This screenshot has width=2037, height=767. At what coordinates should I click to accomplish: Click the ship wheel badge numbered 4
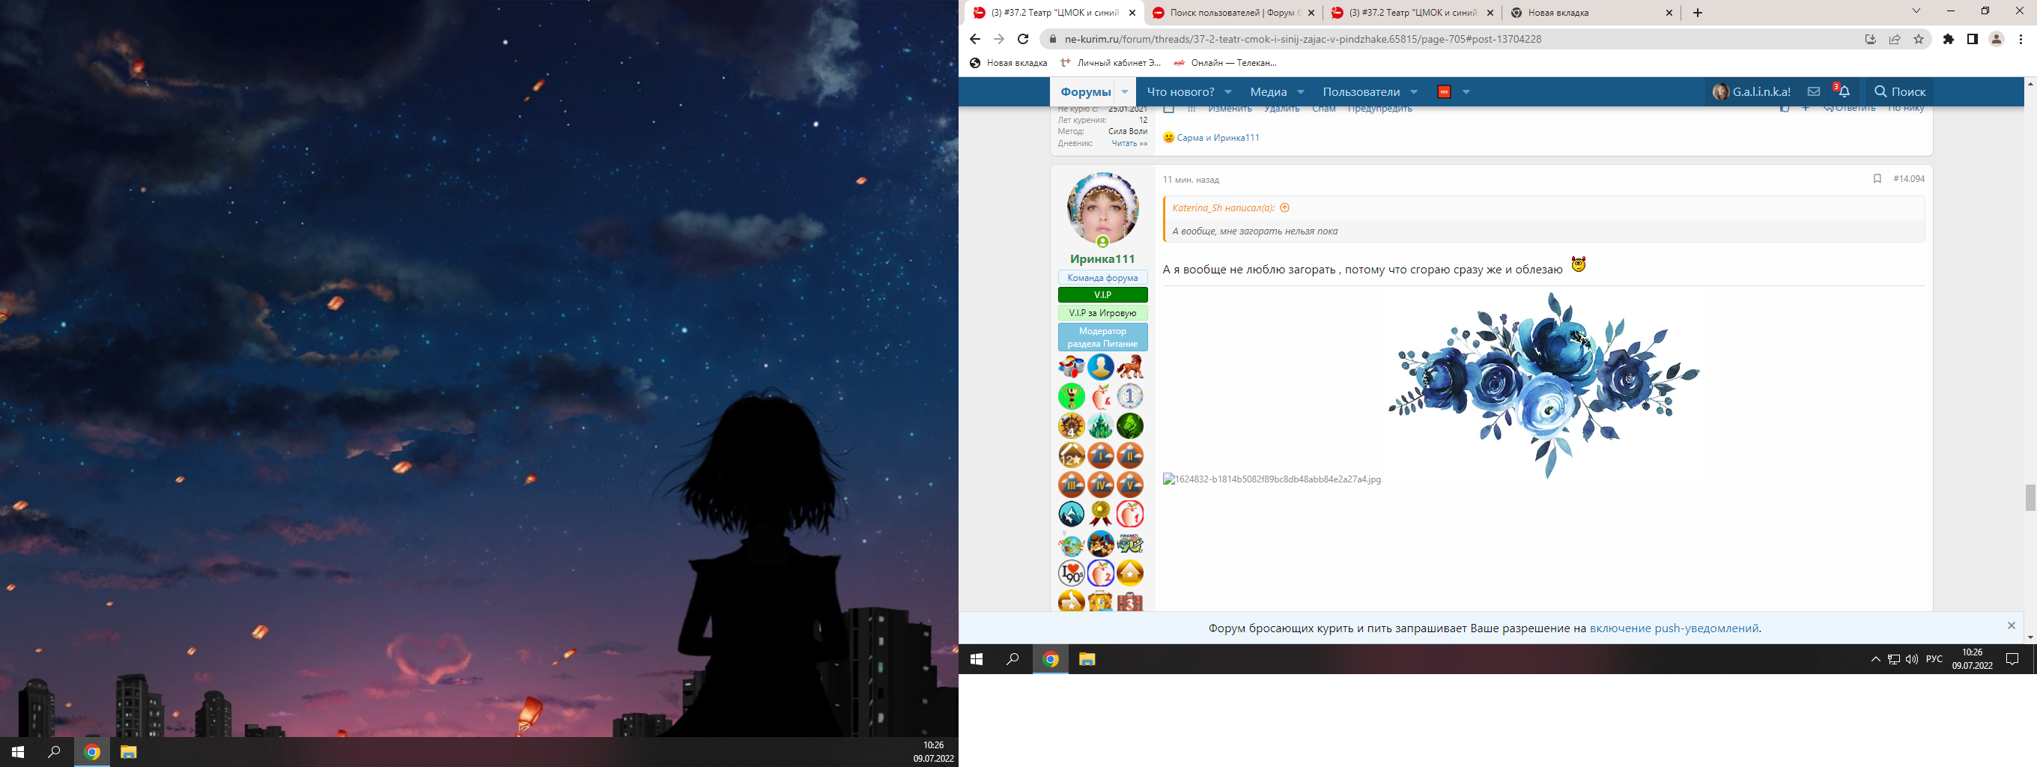pyautogui.click(x=1072, y=426)
